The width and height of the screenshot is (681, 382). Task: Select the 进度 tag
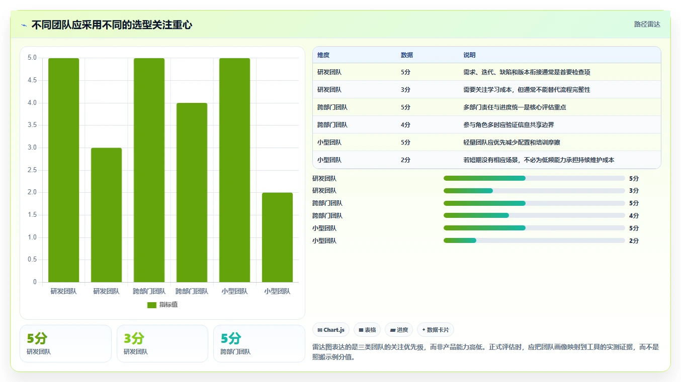(399, 330)
